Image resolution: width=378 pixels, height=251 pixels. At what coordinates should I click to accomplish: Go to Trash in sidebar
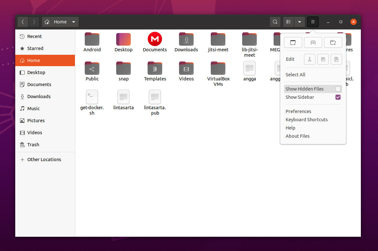33,145
